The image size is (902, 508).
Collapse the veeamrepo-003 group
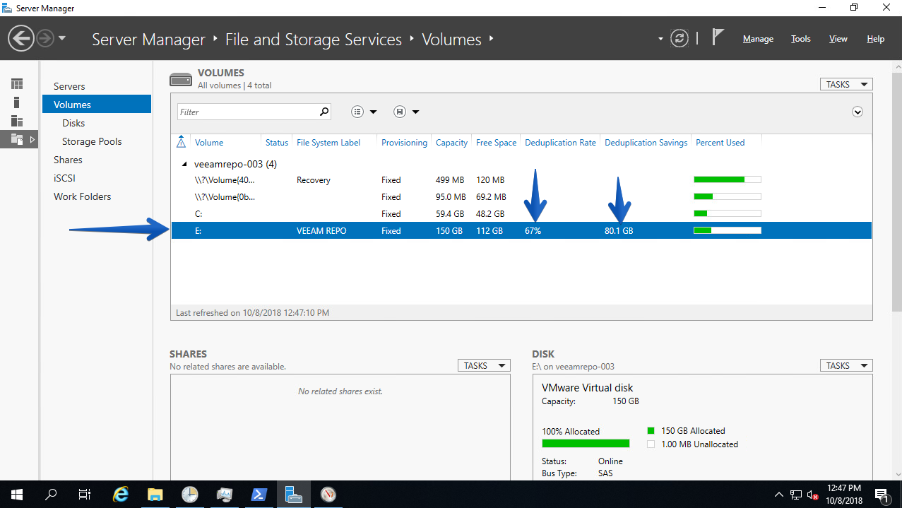pyautogui.click(x=185, y=164)
